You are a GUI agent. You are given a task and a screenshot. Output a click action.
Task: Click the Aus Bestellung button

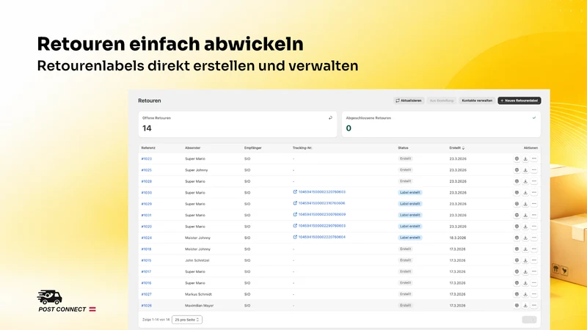[x=442, y=100]
